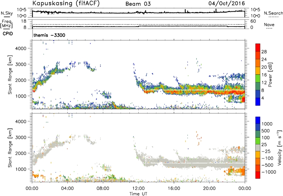The height and width of the screenshot is (196, 283).
Task: Pick the yellow 16–20 dB Power colorbar segment
Action: click(258, 71)
